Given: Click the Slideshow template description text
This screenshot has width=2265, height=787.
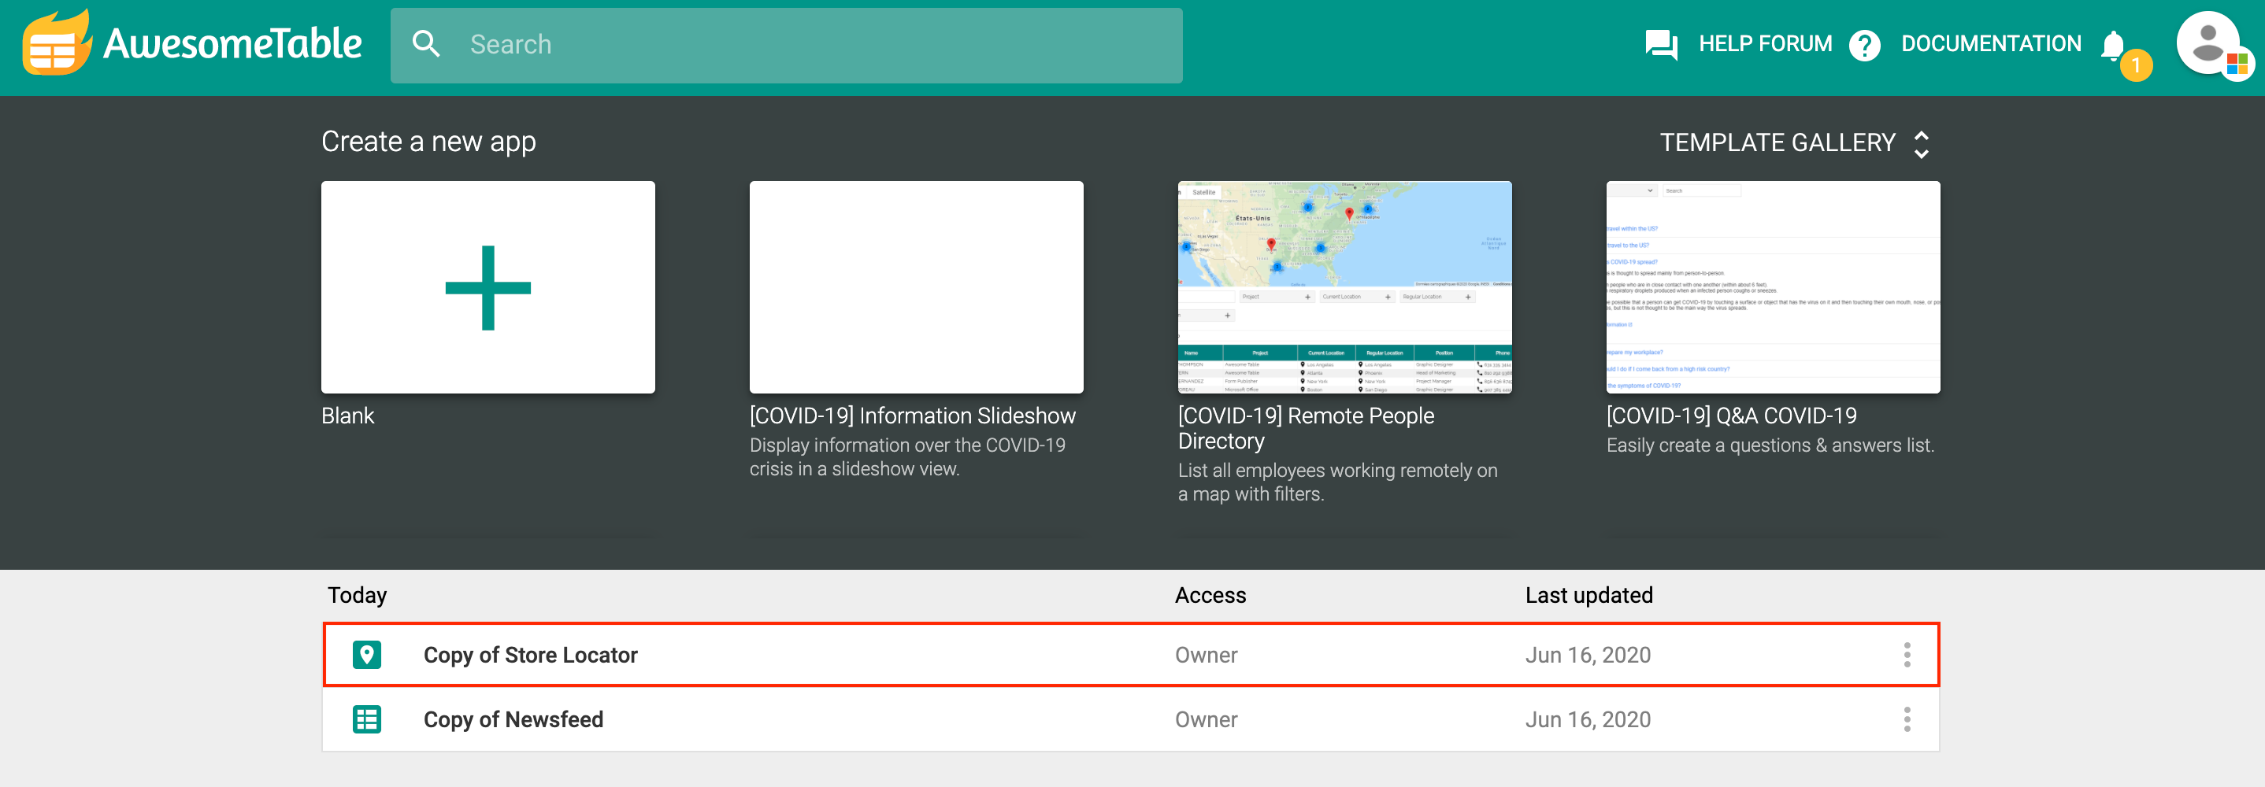Looking at the screenshot, I should pyautogui.click(x=906, y=456).
